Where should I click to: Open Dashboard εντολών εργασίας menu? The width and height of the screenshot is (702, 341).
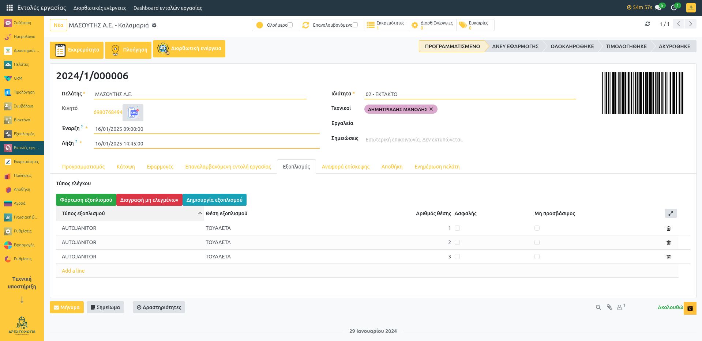pyautogui.click(x=168, y=8)
